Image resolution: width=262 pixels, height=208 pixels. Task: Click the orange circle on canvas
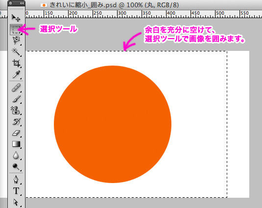coord(113,124)
